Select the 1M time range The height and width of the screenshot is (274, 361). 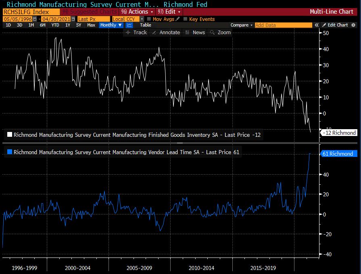31,25
